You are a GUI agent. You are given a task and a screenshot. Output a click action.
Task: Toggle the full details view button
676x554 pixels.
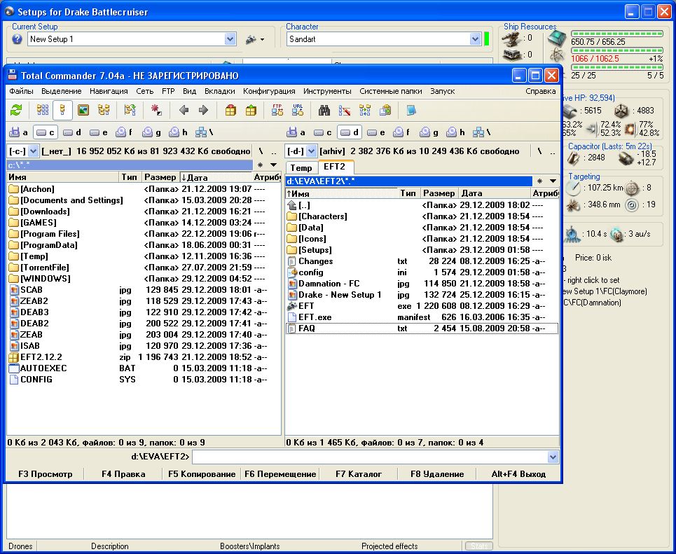63,110
